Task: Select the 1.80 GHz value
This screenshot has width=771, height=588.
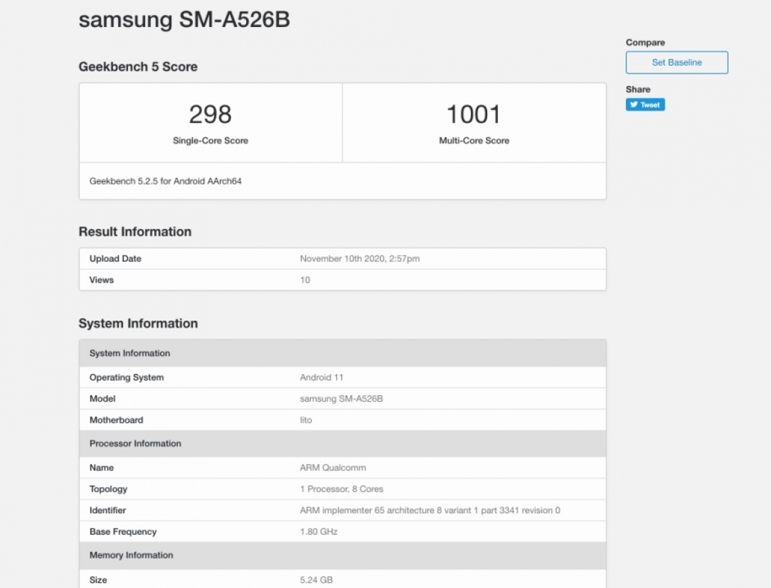Action: [319, 531]
